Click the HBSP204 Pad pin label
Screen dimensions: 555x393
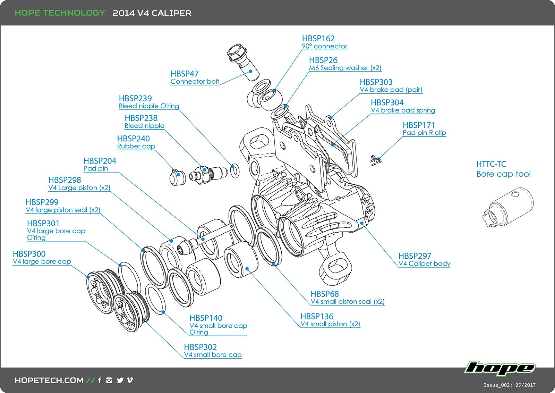pos(100,165)
